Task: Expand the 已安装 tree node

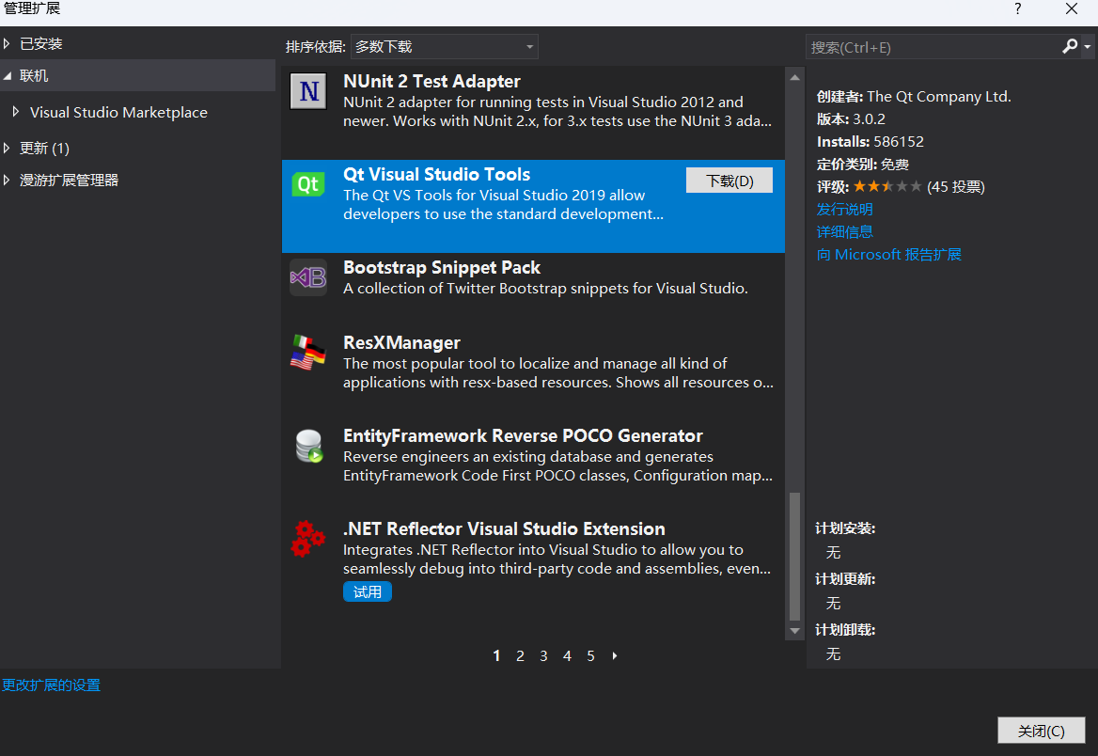Action: tap(7, 43)
